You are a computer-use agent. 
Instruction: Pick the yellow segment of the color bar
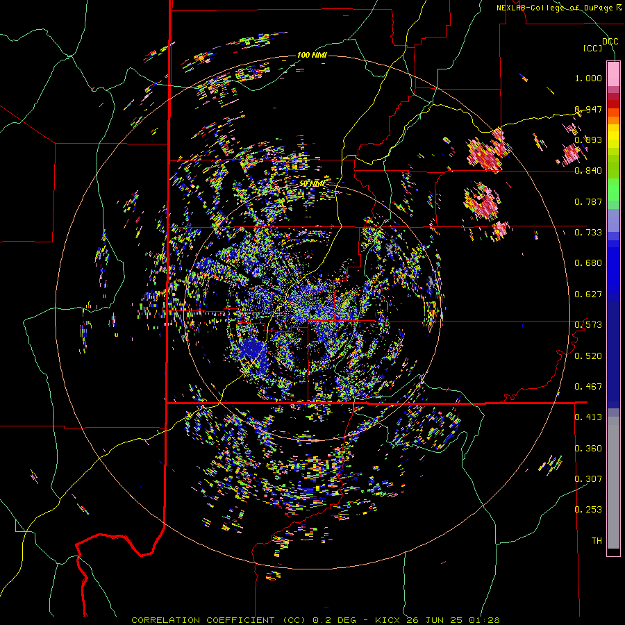click(613, 136)
